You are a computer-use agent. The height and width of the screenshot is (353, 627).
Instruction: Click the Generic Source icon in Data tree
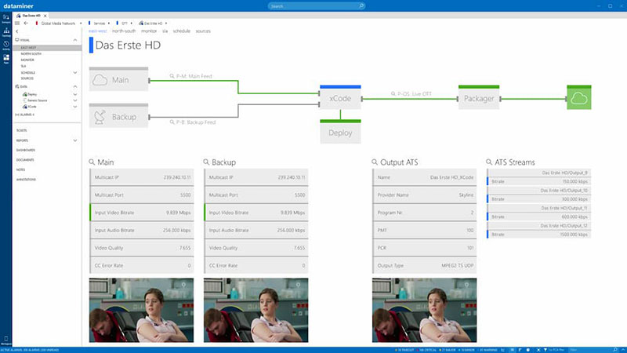pos(25,100)
